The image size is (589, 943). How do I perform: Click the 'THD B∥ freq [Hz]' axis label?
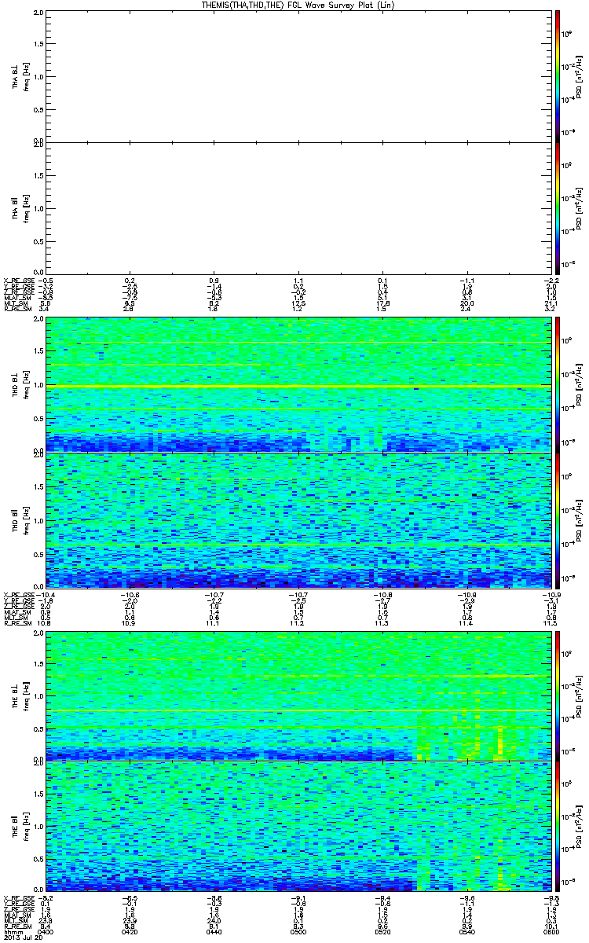[x=20, y=519]
